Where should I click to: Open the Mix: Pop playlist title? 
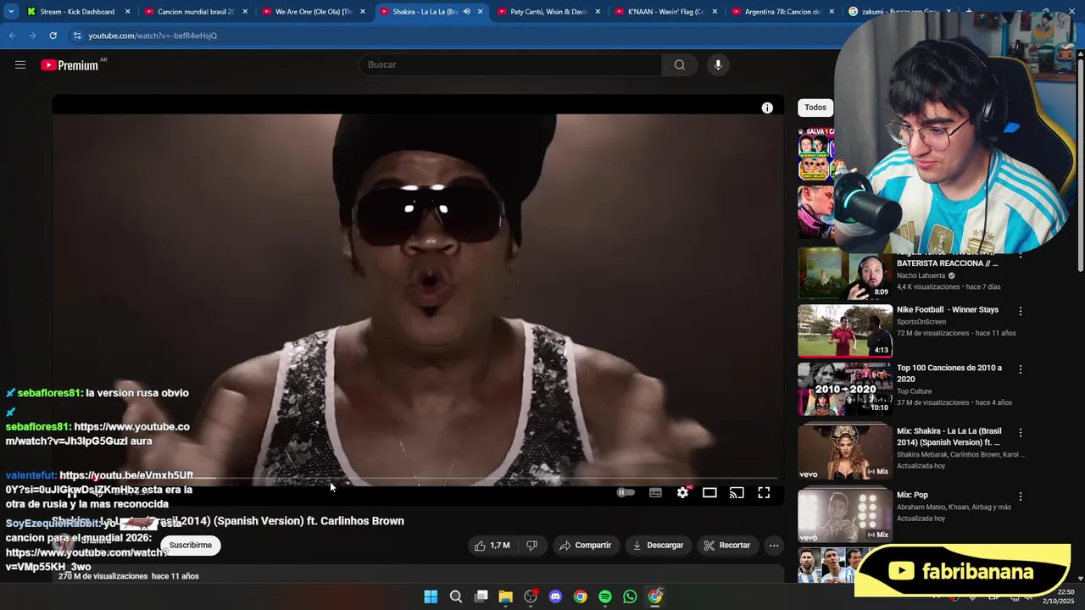[x=912, y=495]
